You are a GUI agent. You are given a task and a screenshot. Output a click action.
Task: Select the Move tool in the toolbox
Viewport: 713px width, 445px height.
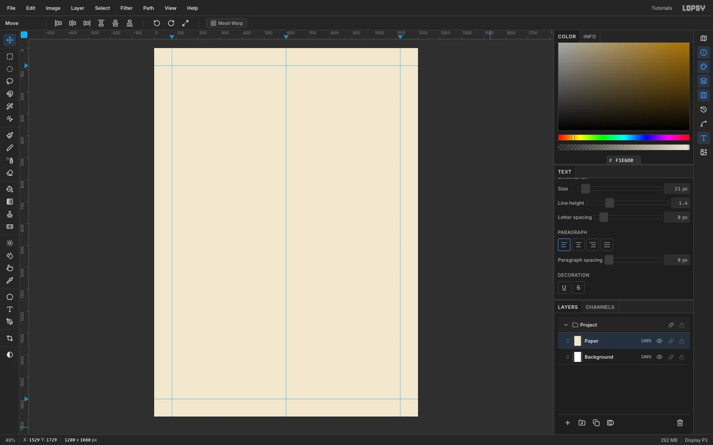10,40
